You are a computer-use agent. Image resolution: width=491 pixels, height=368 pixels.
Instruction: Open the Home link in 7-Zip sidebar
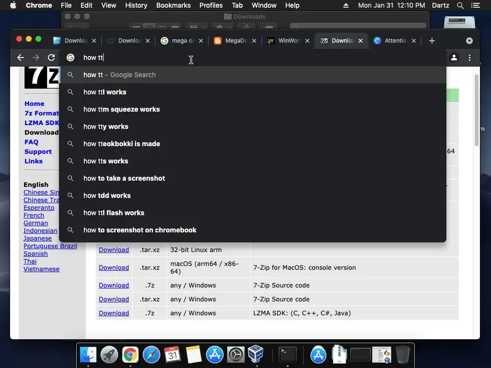[35, 103]
